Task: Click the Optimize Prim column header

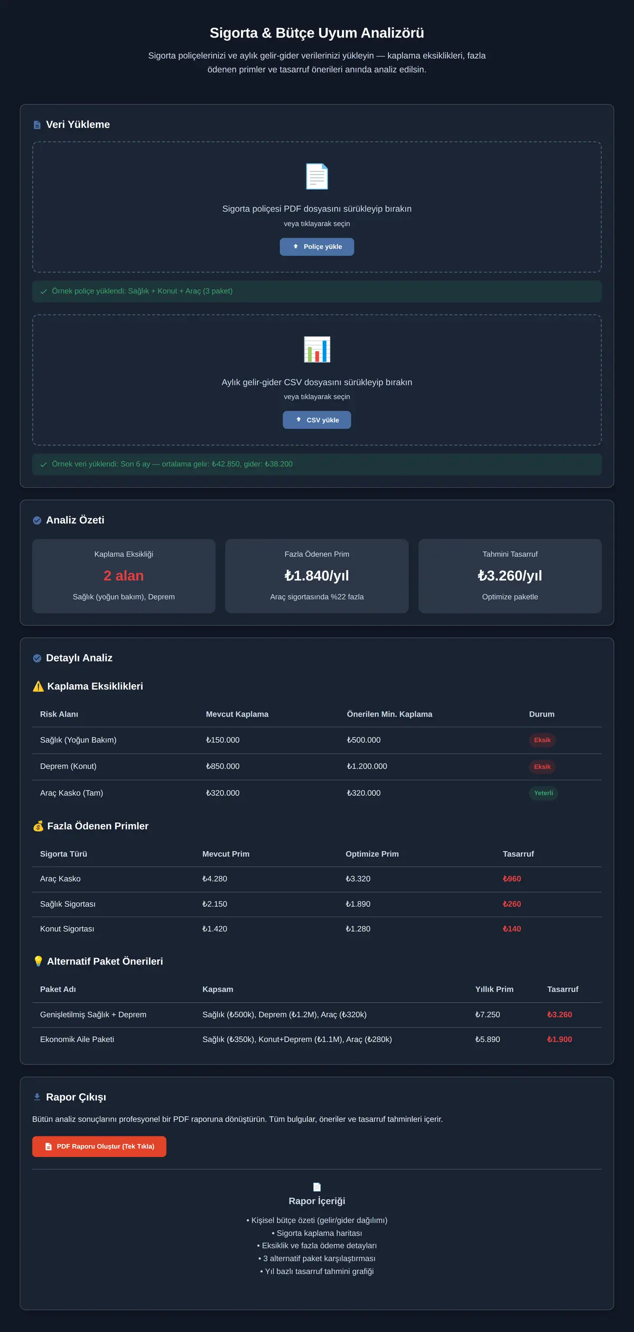Action: pos(372,854)
